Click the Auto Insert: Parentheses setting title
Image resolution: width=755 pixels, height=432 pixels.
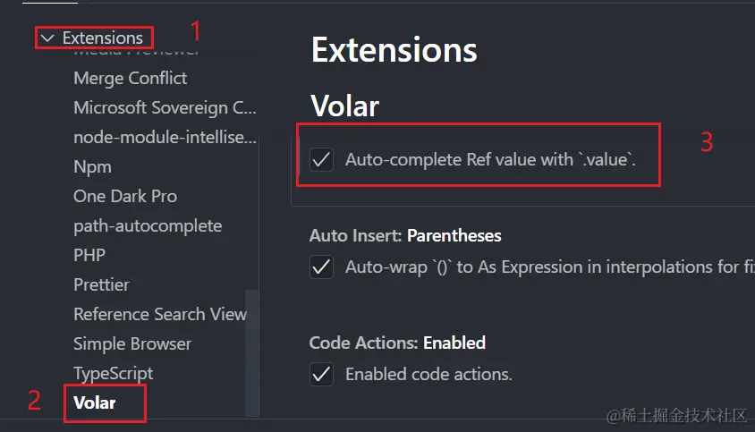click(x=405, y=236)
